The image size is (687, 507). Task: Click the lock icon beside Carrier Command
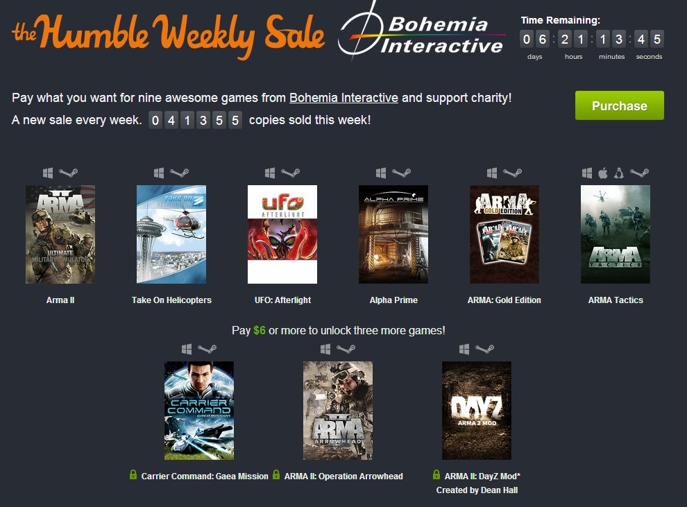pos(133,474)
